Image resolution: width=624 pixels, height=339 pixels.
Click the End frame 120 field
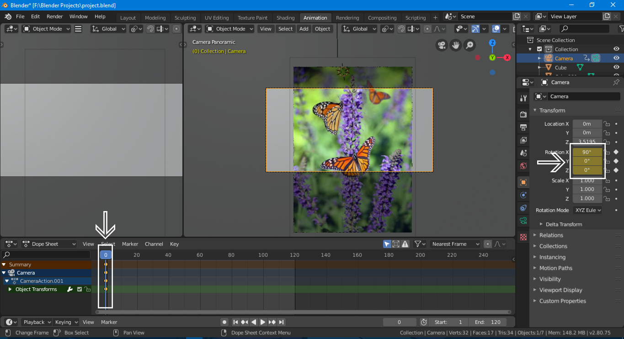tap(487, 322)
